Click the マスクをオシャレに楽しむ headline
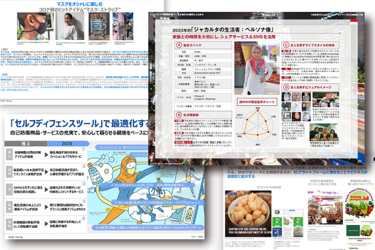The height and width of the screenshot is (250, 375). click(73, 5)
